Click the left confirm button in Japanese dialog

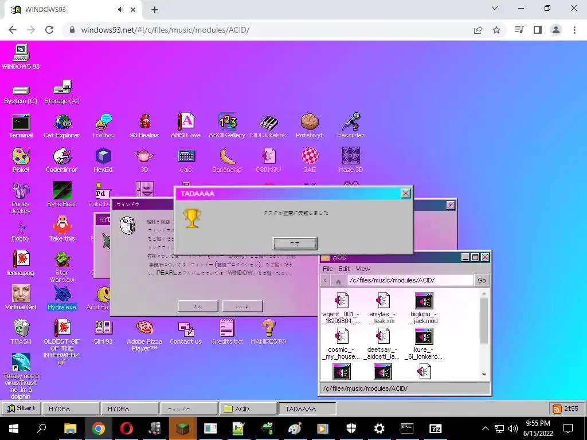pyautogui.click(x=198, y=306)
